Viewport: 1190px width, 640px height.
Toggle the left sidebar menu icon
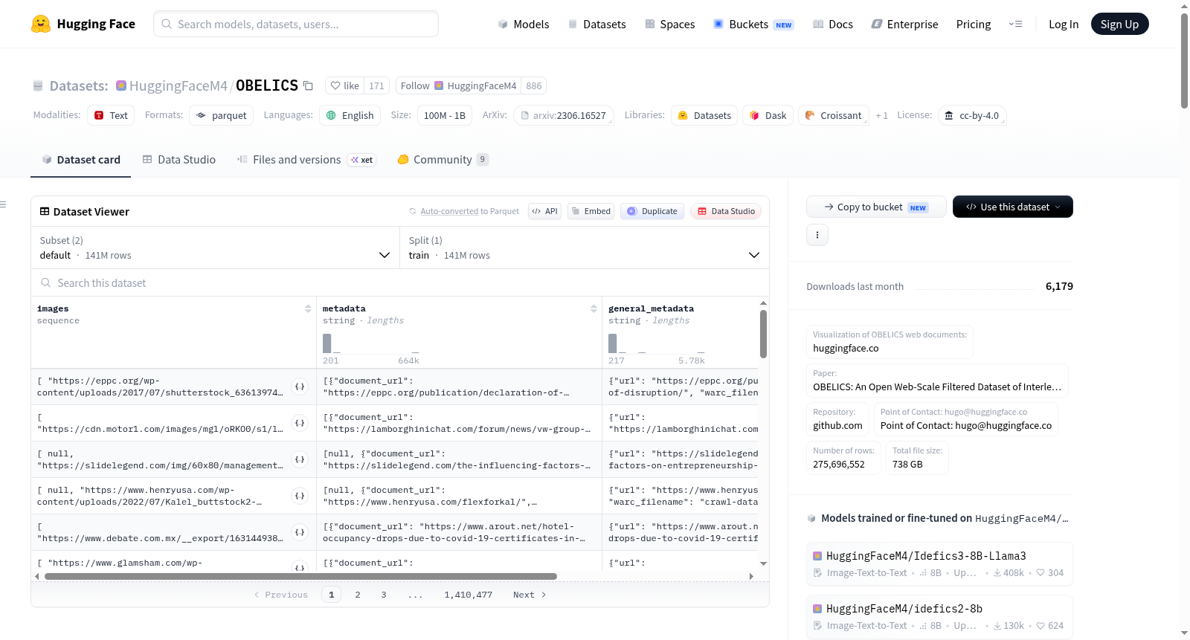click(3, 204)
